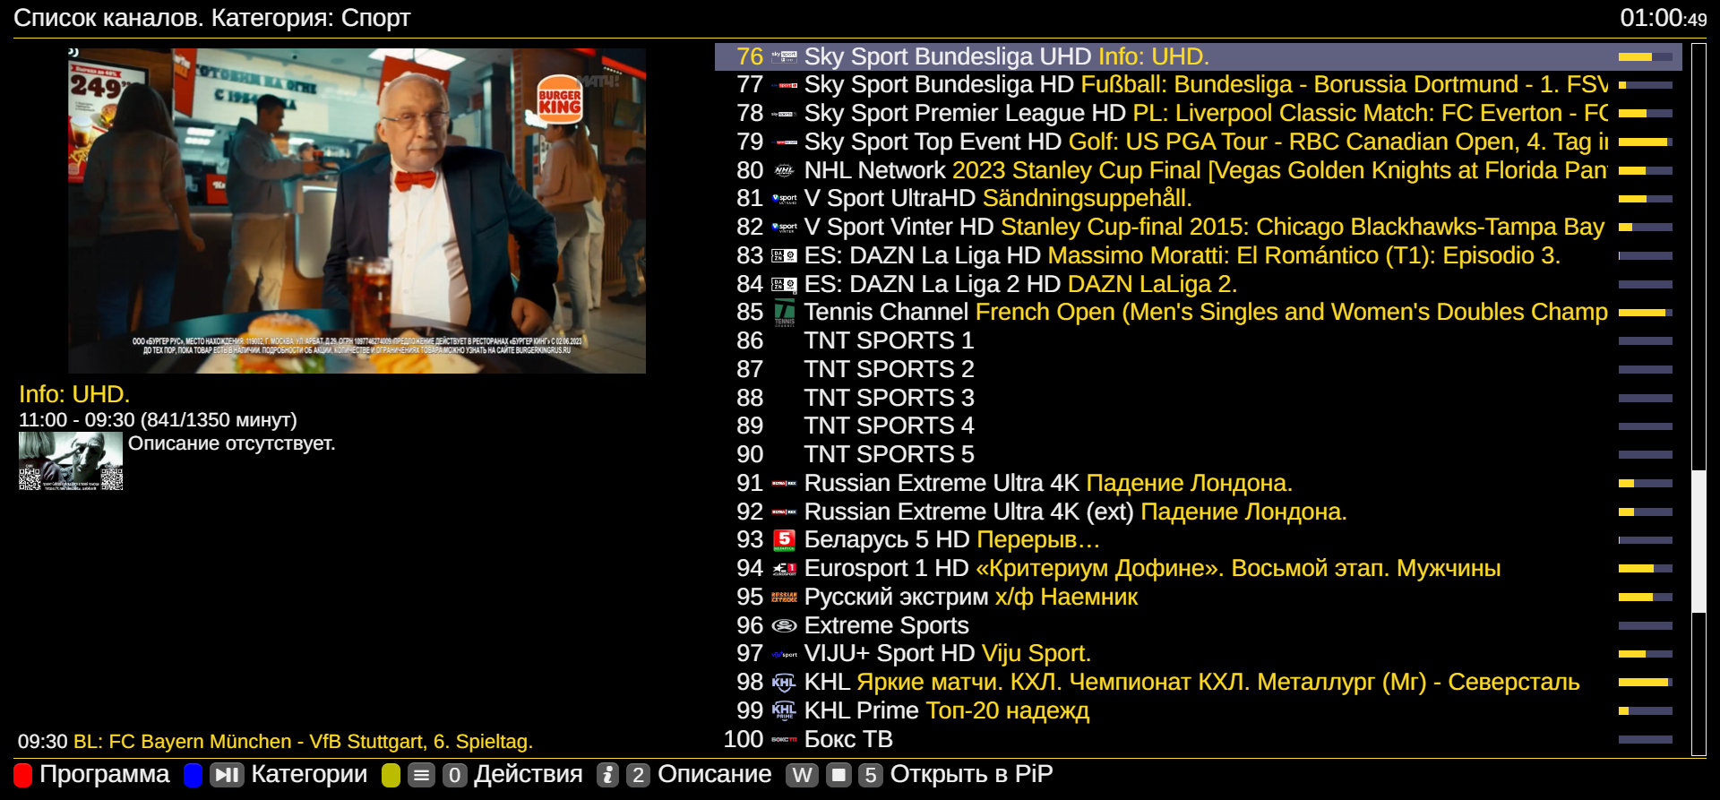Select TNT SPORTS 3 channel entry
The width and height of the screenshot is (1720, 800).
[888, 398]
